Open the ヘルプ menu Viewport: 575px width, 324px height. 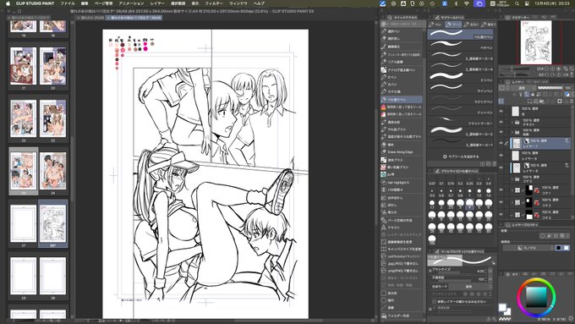pyautogui.click(x=260, y=3)
